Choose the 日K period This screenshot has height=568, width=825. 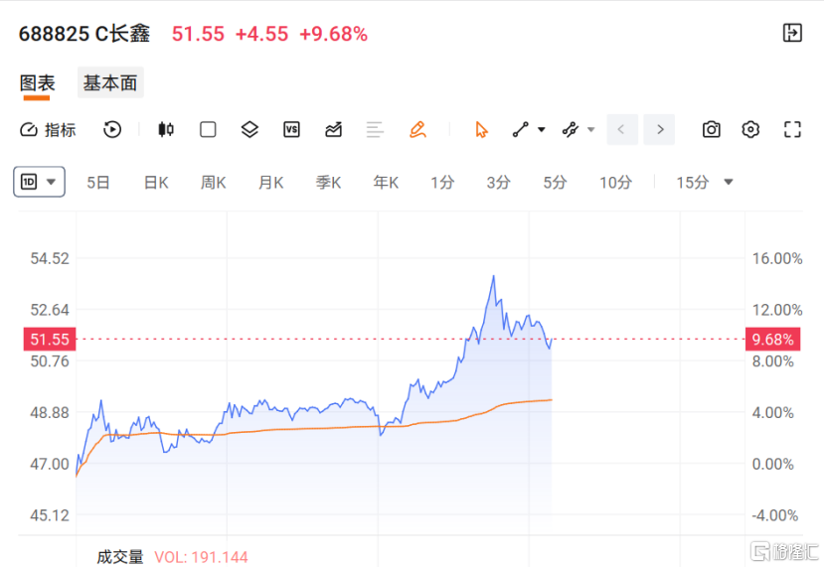coord(156,183)
